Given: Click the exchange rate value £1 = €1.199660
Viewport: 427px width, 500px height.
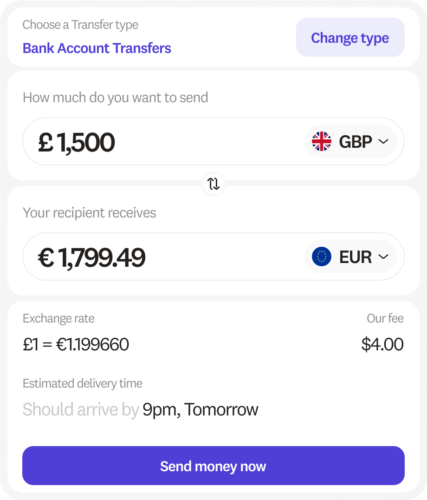Looking at the screenshot, I should pos(76,344).
